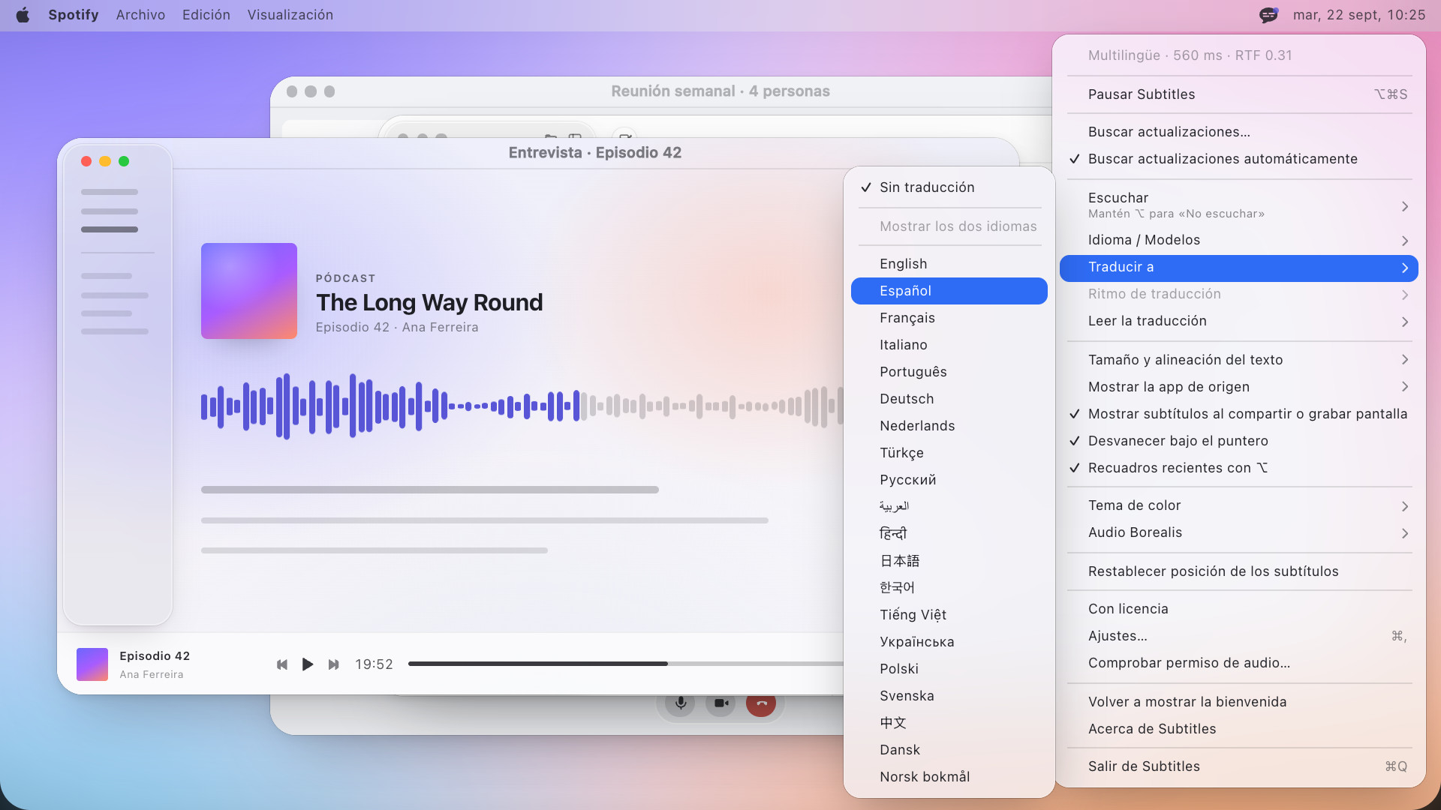Viewport: 1441px width, 810px height.
Task: Expand the Leer la traducción submenu
Action: pyautogui.click(x=1239, y=321)
